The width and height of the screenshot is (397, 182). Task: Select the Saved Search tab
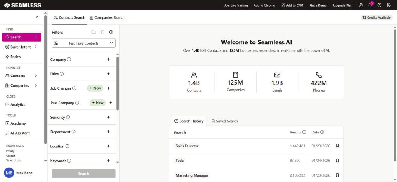coord(224,121)
